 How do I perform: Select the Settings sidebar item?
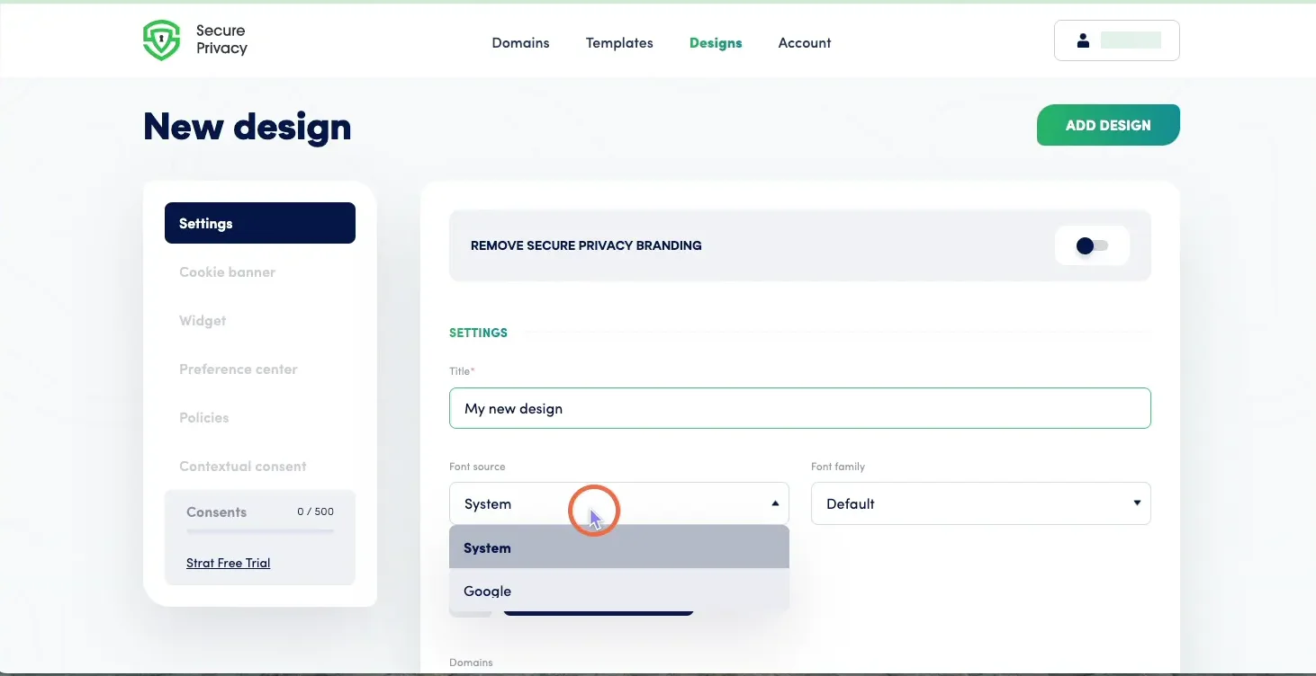(x=205, y=223)
